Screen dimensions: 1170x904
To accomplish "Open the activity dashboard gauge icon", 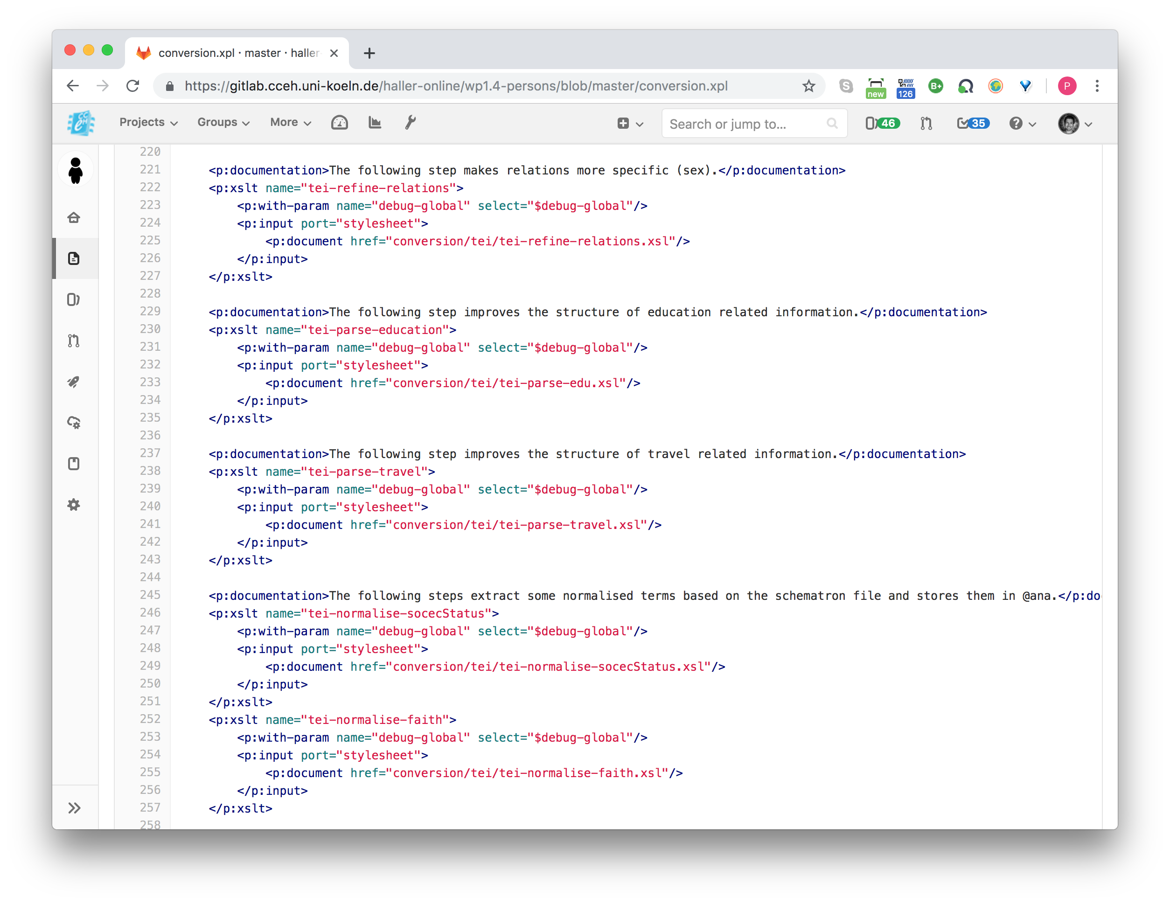I will click(340, 123).
